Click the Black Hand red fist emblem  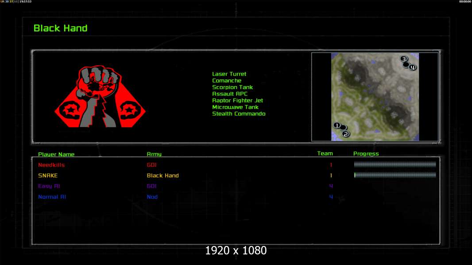[100, 96]
